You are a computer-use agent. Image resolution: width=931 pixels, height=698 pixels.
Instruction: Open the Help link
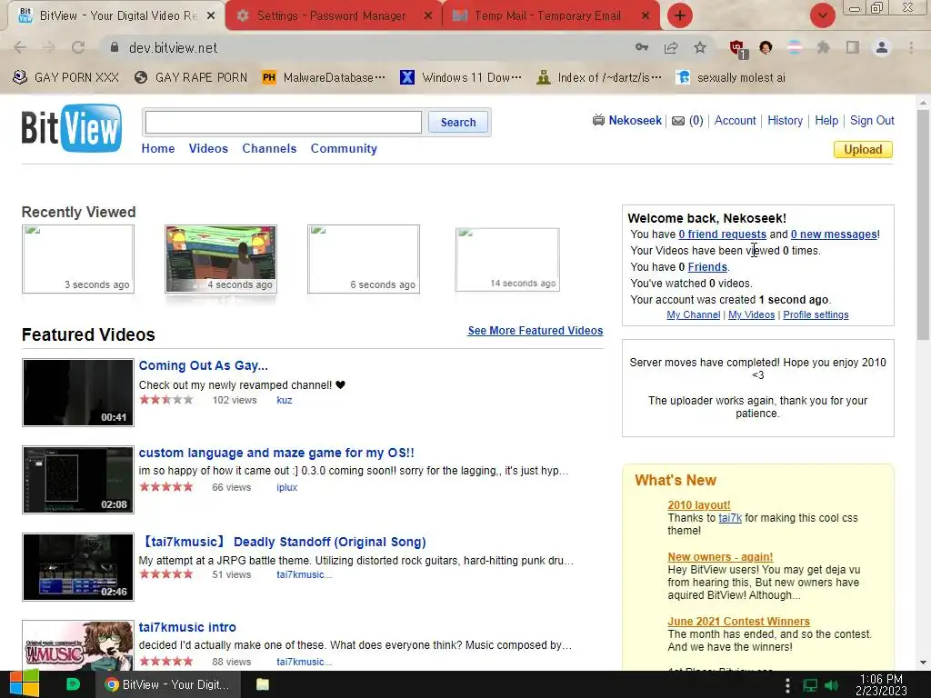tap(826, 121)
